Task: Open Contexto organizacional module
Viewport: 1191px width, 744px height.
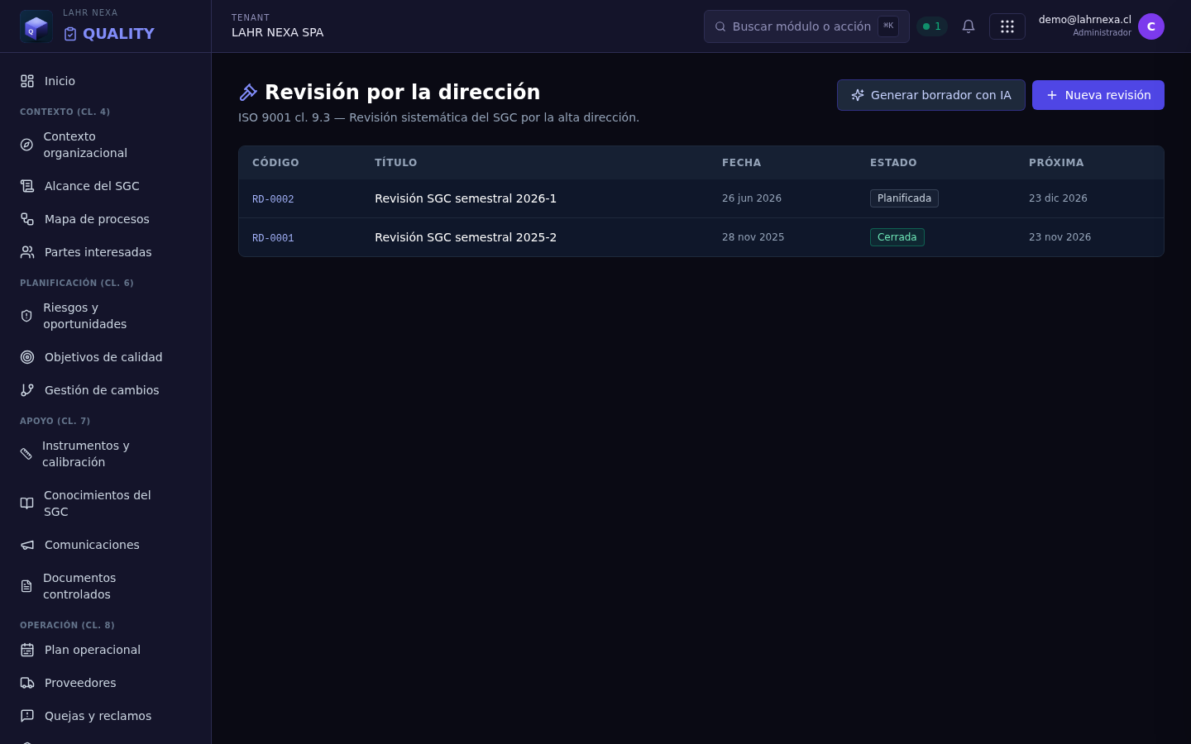Action: pyautogui.click(x=105, y=145)
